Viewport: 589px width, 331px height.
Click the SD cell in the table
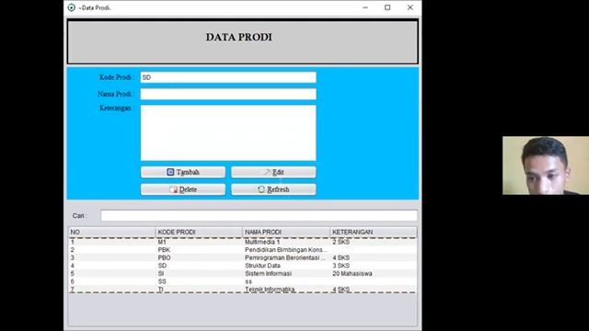199,266
